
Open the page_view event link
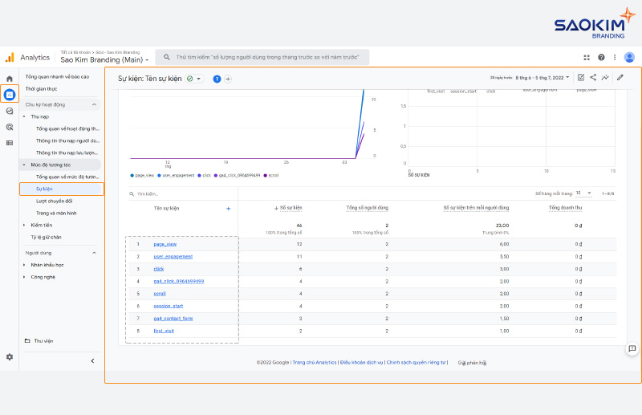165,244
